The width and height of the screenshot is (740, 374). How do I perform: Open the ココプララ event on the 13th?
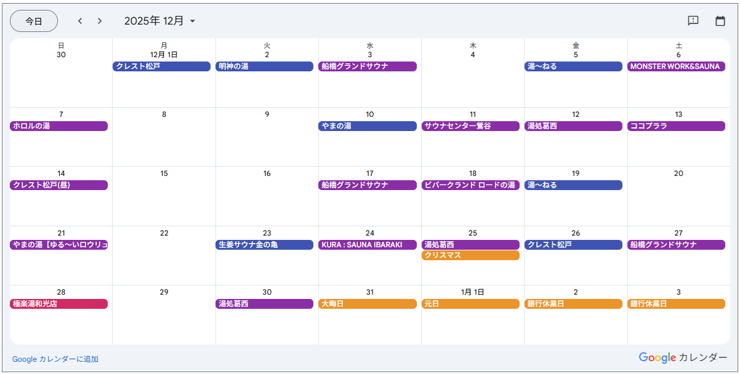[x=676, y=126]
